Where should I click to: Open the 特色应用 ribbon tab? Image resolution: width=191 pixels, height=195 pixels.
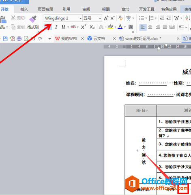[x=169, y=9]
